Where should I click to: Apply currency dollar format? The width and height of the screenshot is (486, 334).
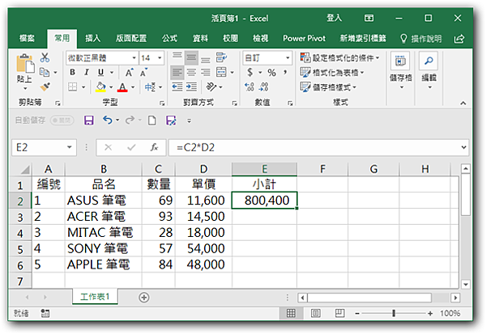pos(249,73)
